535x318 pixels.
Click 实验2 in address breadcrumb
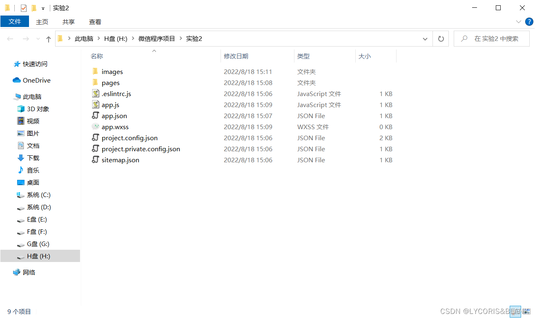[194, 38]
